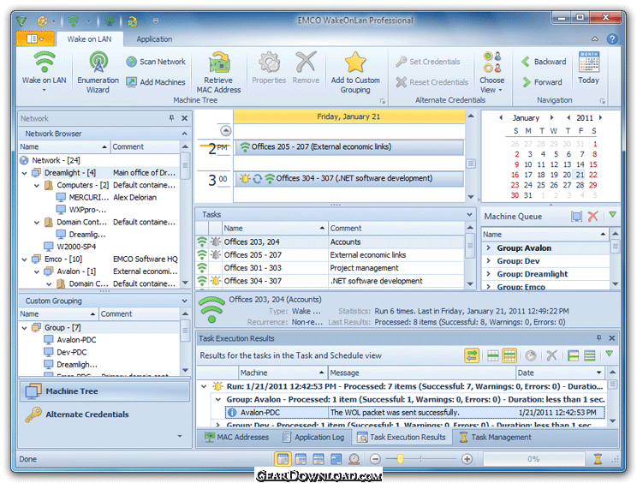Click the scroll-up circle in schedule
The width and height of the screenshot is (637, 483).
pyautogui.click(x=226, y=130)
